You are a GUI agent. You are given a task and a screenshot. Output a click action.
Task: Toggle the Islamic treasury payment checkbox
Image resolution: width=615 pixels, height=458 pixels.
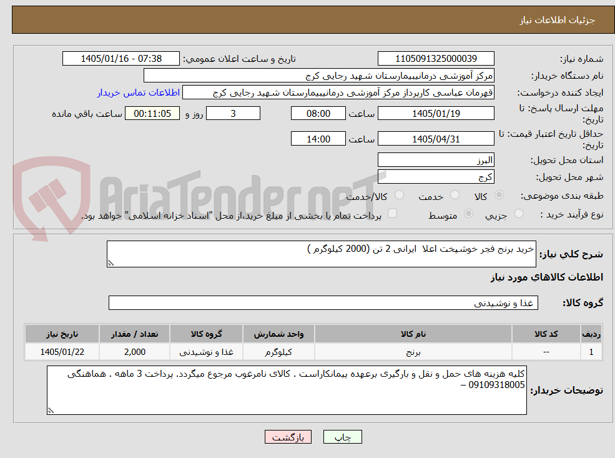tap(392, 214)
